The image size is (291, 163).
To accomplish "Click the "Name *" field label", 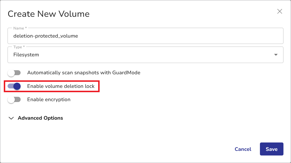I will coord(20,28).
